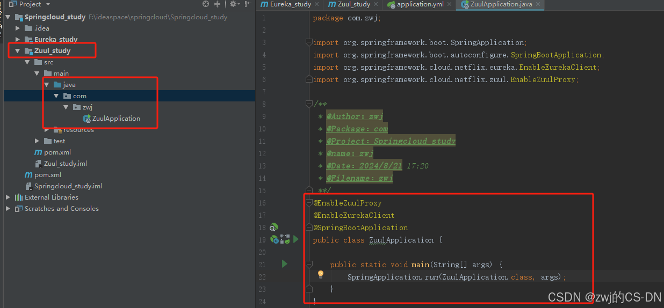This screenshot has height=308, width=664.
Task: Click the green Run arrow on line 19
Action: (x=295, y=239)
